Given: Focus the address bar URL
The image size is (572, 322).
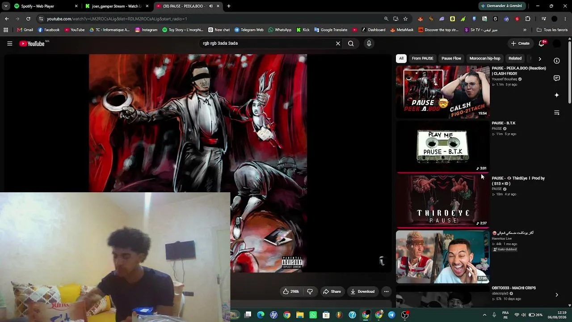Looking at the screenshot, I should pyautogui.click(x=117, y=19).
